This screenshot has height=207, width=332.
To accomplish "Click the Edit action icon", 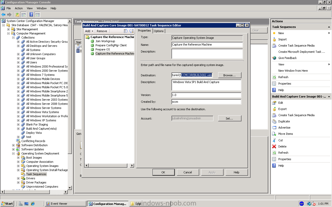I will [x=274, y=103].
